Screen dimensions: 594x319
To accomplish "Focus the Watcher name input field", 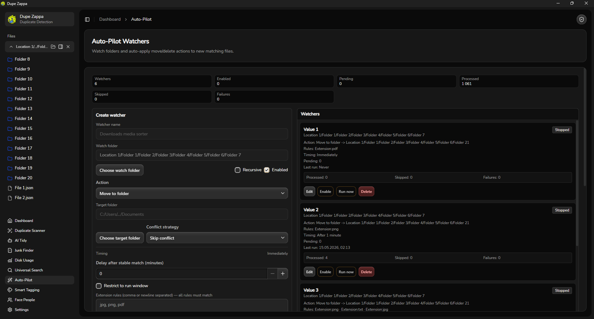I will click(x=192, y=134).
